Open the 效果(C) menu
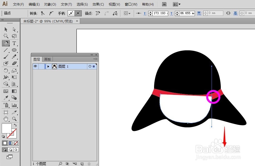The width and height of the screenshot is (255, 166). point(98,4)
